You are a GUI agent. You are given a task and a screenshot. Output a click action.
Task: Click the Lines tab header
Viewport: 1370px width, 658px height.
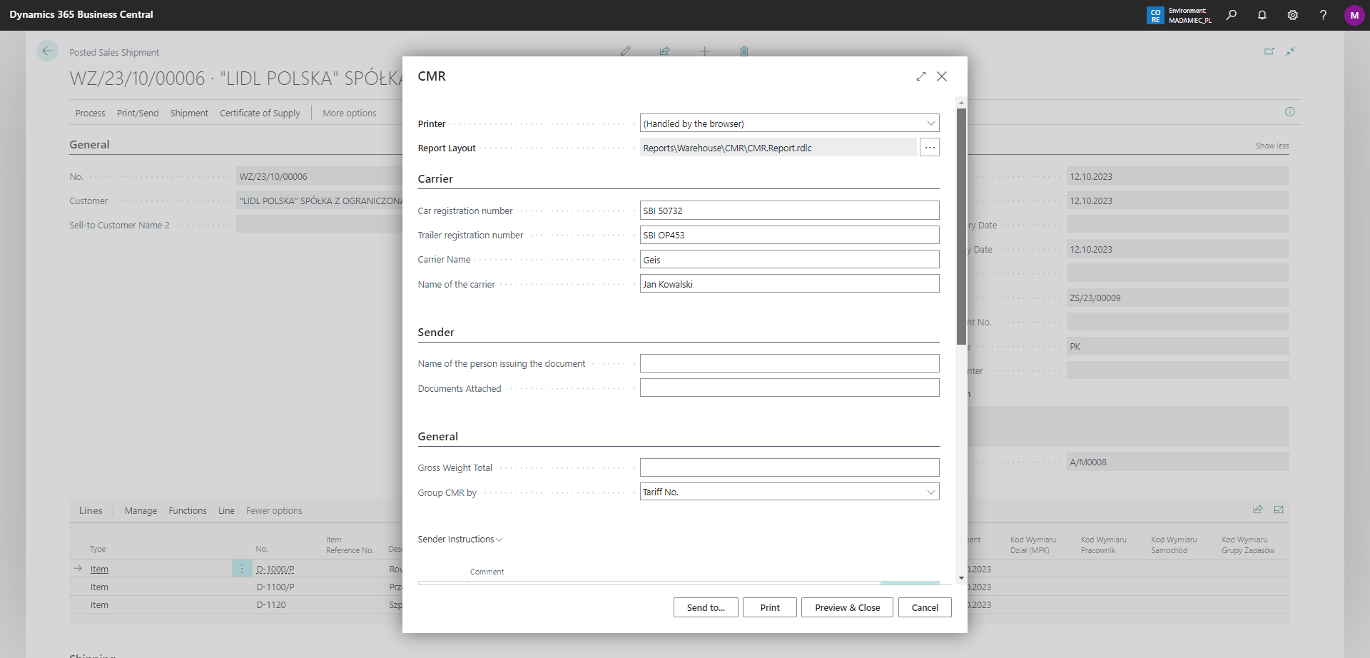click(91, 510)
